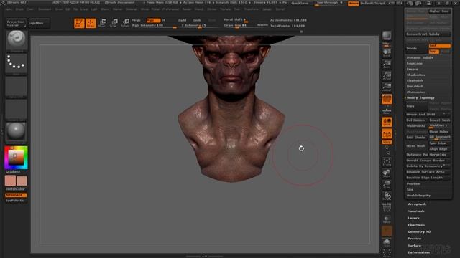The height and width of the screenshot is (258, 460).
Task: Click the Reconstruct Subdiv button
Action: [x=428, y=34]
